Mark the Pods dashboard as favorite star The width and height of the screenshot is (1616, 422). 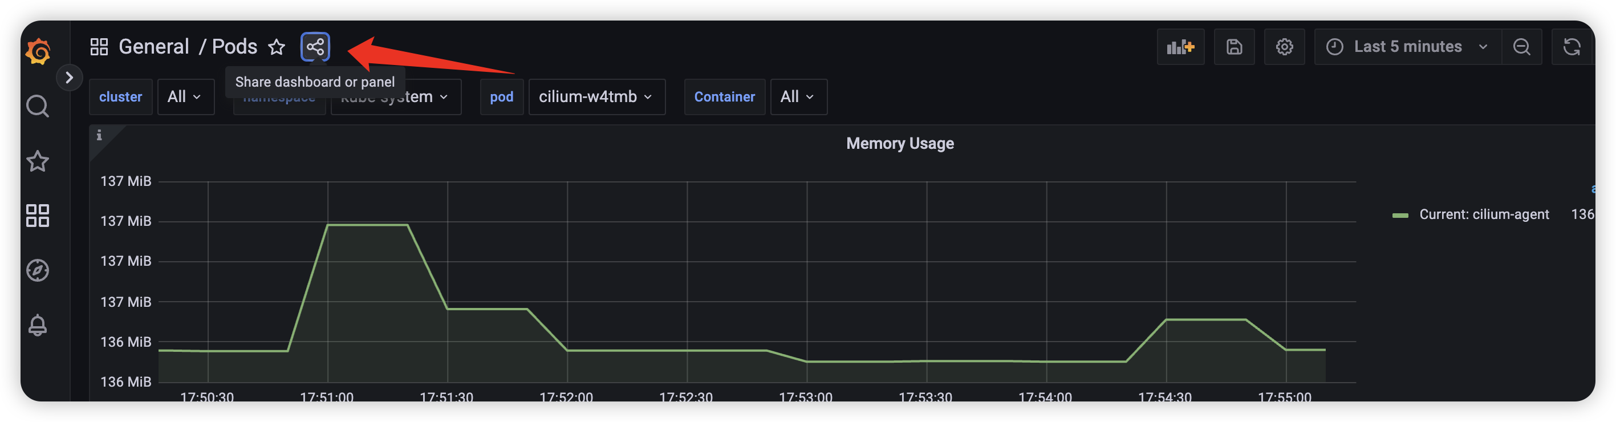click(x=277, y=47)
